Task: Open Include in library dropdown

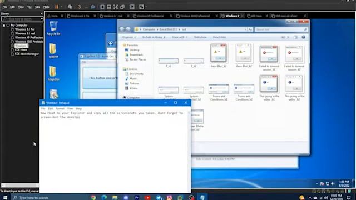Action: (154, 37)
